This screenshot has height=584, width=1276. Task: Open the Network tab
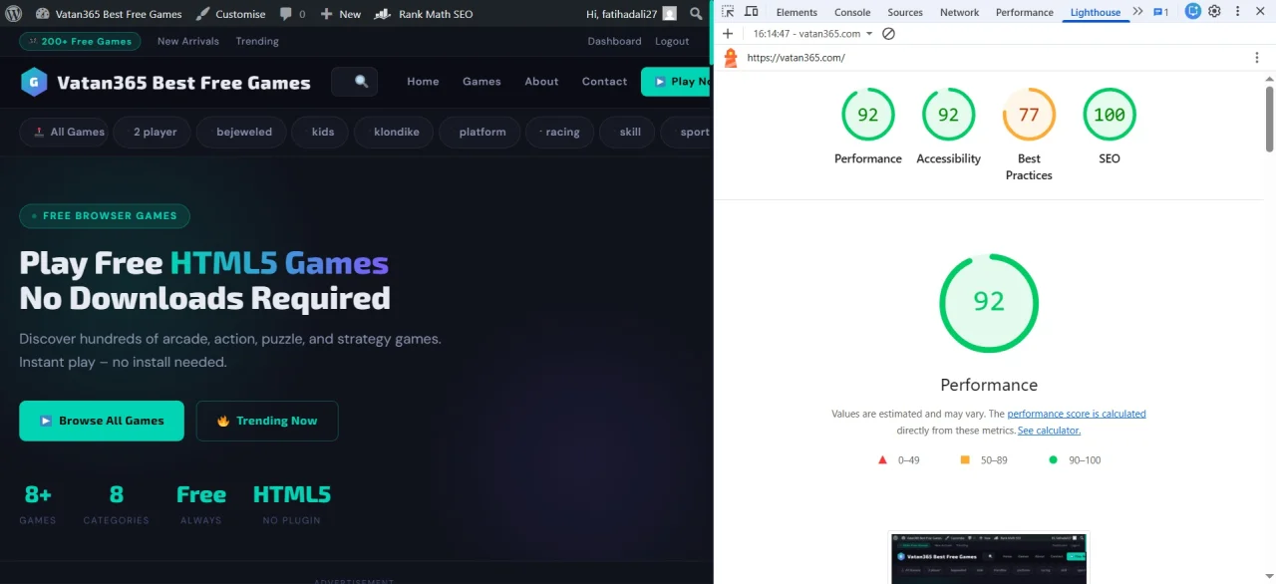[x=959, y=12]
